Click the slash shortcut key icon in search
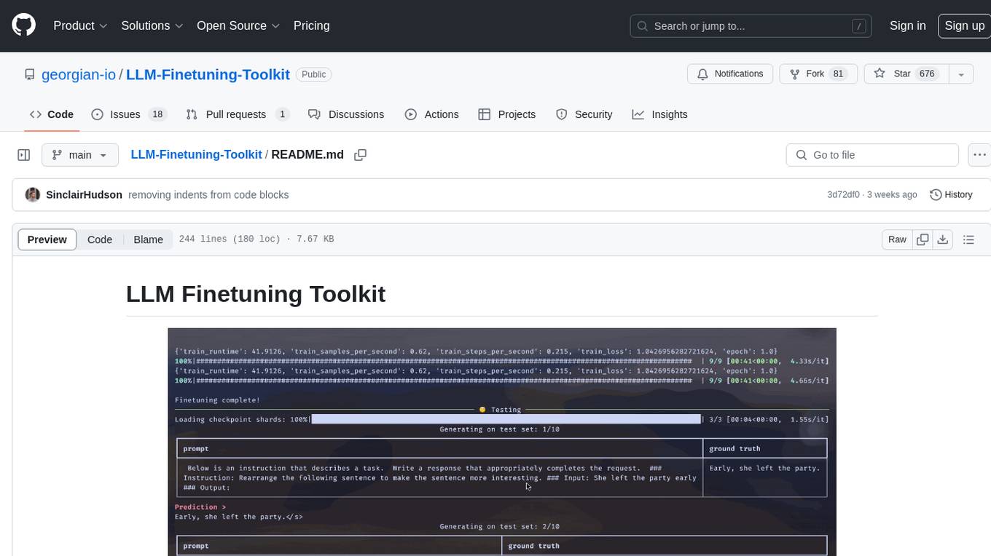This screenshot has width=991, height=556. pyautogui.click(x=859, y=26)
